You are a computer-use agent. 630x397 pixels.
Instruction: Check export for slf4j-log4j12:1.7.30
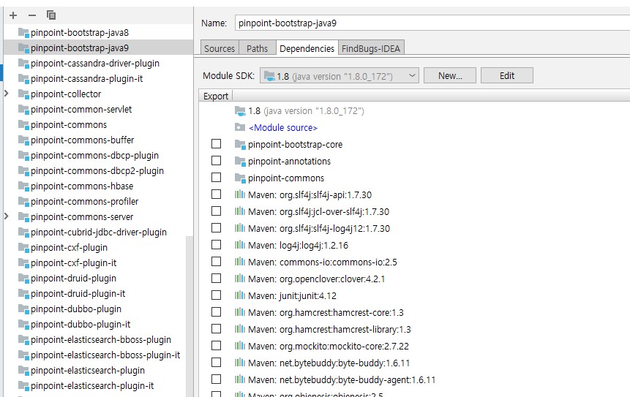[x=216, y=228]
